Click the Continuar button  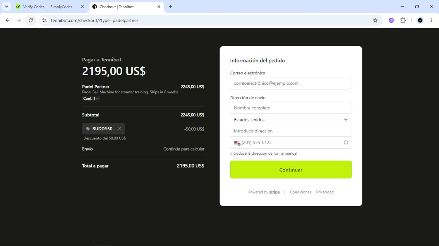pos(291,170)
